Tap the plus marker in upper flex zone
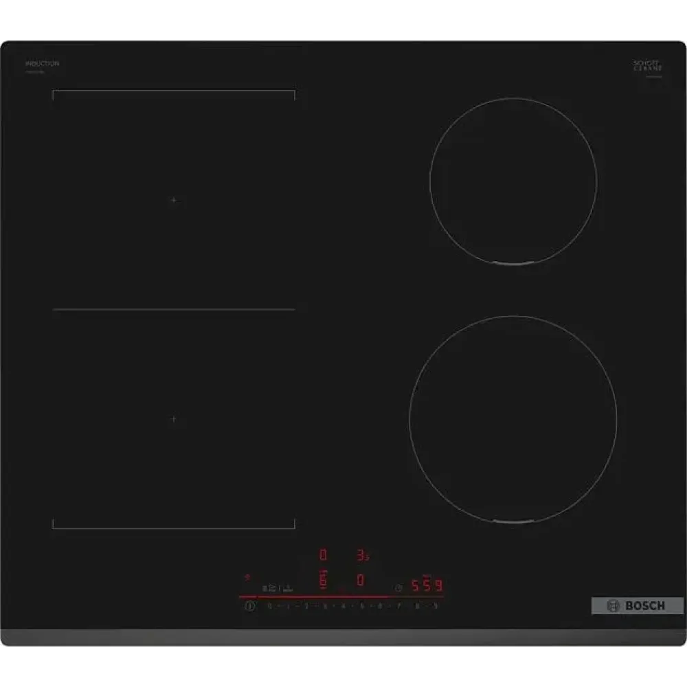The width and height of the screenshot is (687, 687). [x=172, y=199]
